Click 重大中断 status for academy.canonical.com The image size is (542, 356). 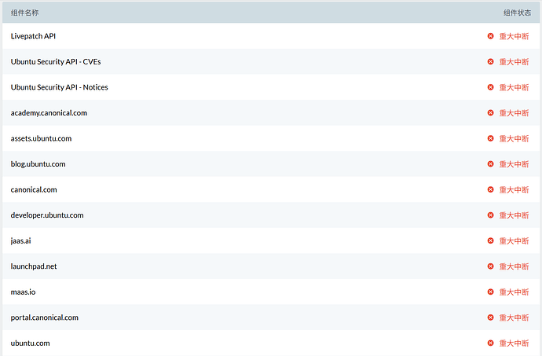(x=514, y=113)
